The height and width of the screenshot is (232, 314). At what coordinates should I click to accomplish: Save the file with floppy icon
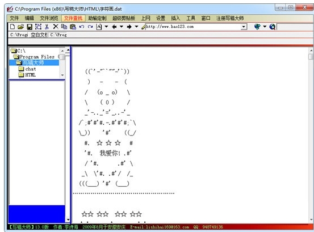tap(30, 27)
